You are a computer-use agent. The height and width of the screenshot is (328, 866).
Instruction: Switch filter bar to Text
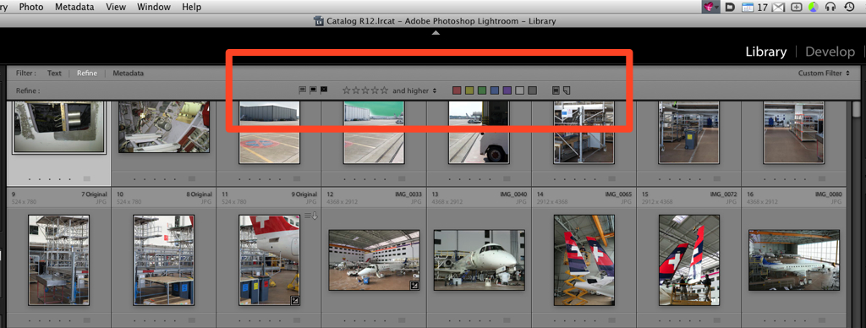pyautogui.click(x=54, y=73)
